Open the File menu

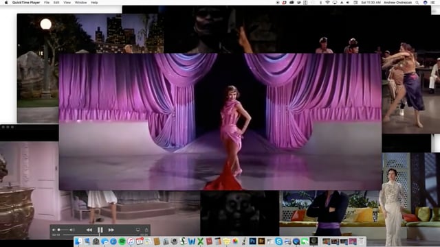(47, 3)
